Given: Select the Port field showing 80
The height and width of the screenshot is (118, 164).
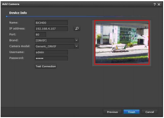Looking at the screenshot, I should (x=40, y=35).
